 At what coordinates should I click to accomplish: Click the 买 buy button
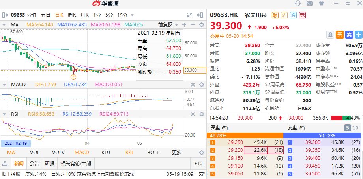click(x=340, y=35)
